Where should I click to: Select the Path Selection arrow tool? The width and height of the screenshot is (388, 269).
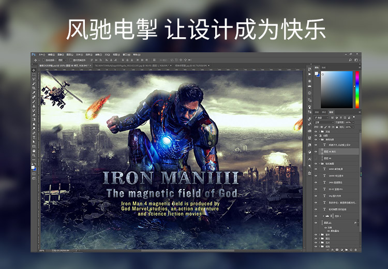(x=34, y=142)
